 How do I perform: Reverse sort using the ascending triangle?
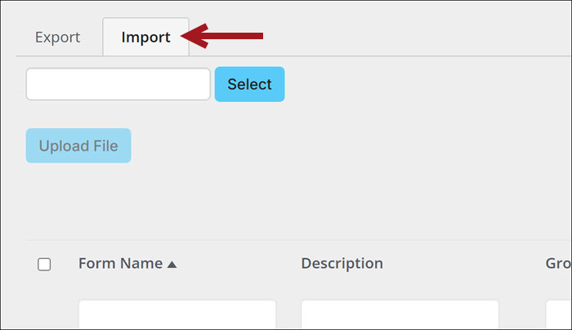click(x=172, y=265)
